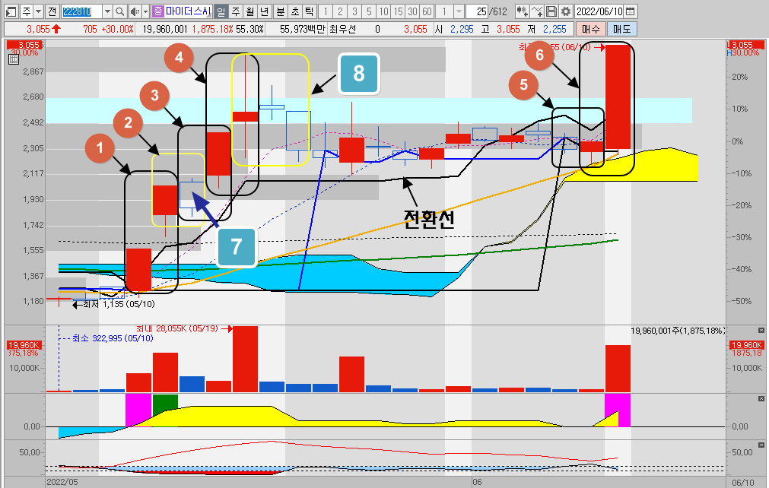Save chart with the floppy disk icon
Image resolution: width=769 pixels, height=488 pixels.
click(551, 11)
